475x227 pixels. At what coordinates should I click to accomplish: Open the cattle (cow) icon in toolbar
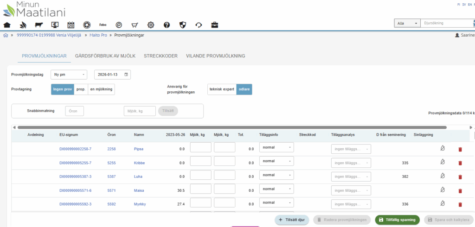point(39,25)
